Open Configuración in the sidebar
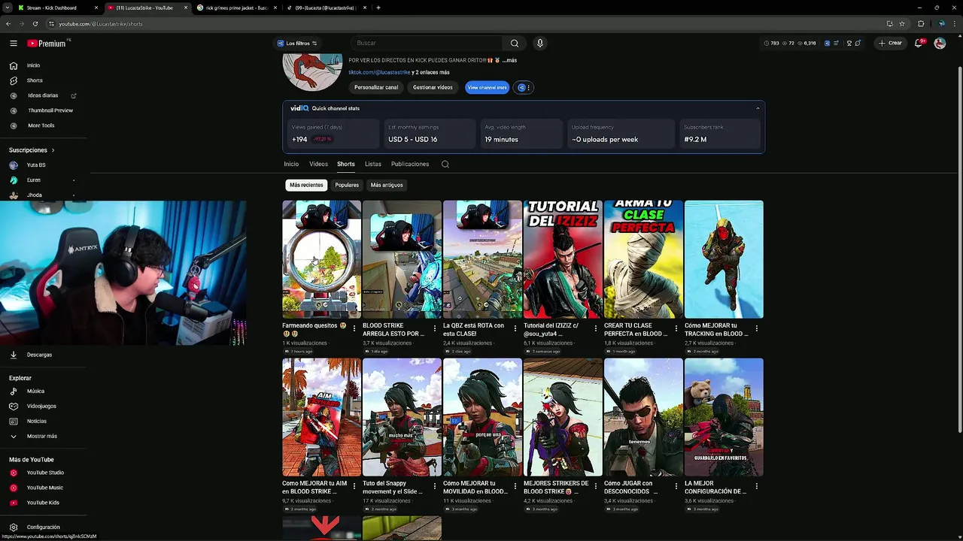 (x=43, y=527)
